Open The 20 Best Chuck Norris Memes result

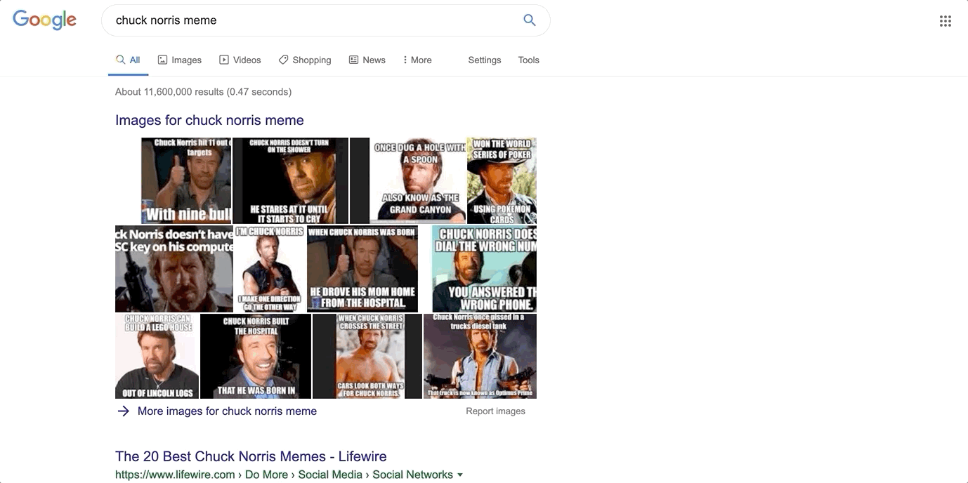click(x=251, y=456)
